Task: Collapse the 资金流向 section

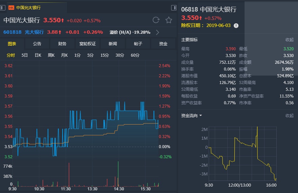Action: [x=289, y=115]
